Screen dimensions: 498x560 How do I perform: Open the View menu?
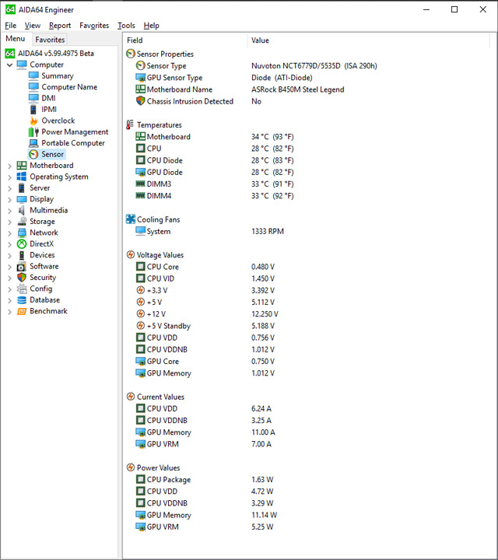[x=33, y=26]
